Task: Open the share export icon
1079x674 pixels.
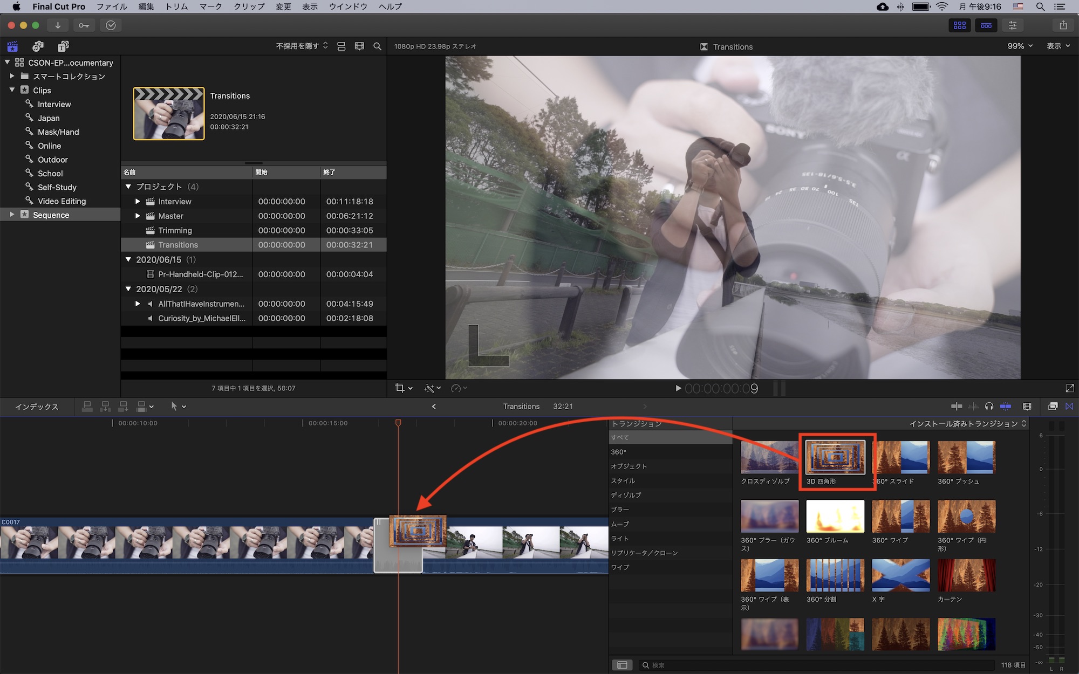Action: tap(1063, 25)
